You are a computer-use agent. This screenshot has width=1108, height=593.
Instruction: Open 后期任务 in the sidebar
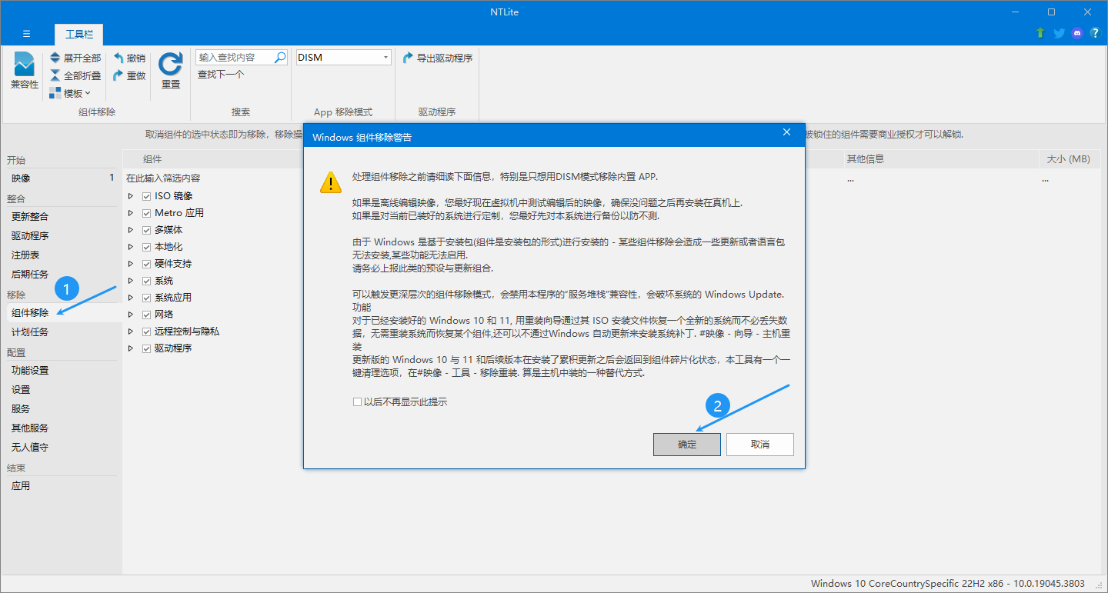62,275
